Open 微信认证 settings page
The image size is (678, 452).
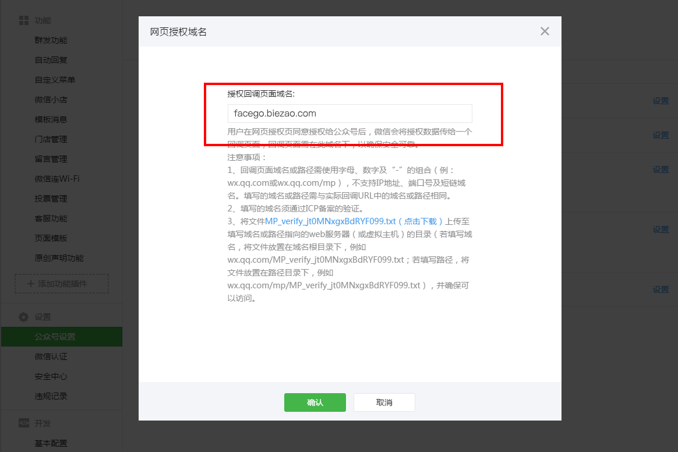pos(51,356)
